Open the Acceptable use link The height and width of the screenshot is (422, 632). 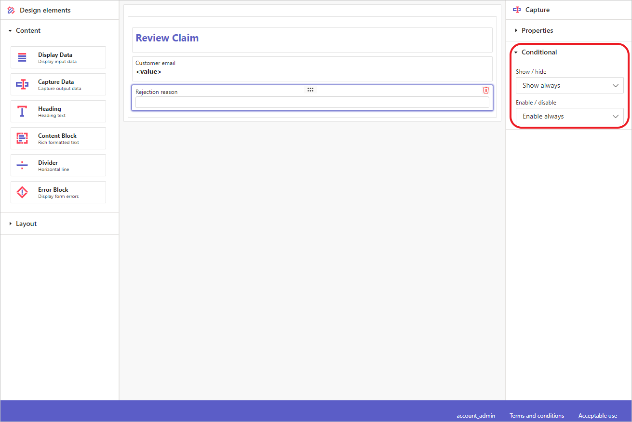[x=597, y=416]
